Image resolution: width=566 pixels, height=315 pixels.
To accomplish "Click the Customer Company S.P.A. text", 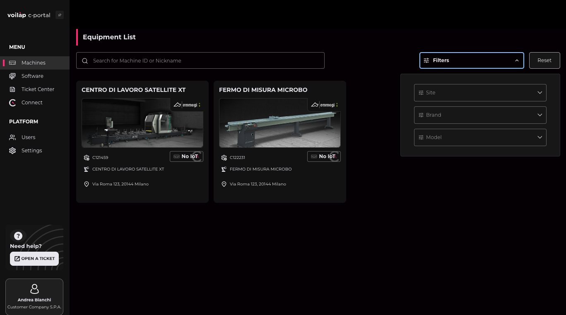I will tap(34, 307).
